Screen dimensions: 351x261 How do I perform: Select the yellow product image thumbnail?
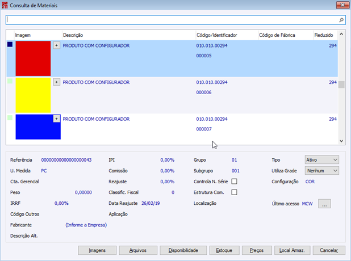(33, 95)
